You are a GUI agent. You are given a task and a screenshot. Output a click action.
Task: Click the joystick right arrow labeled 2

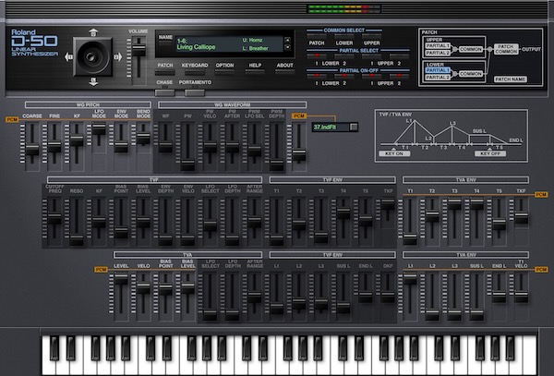tap(117, 56)
